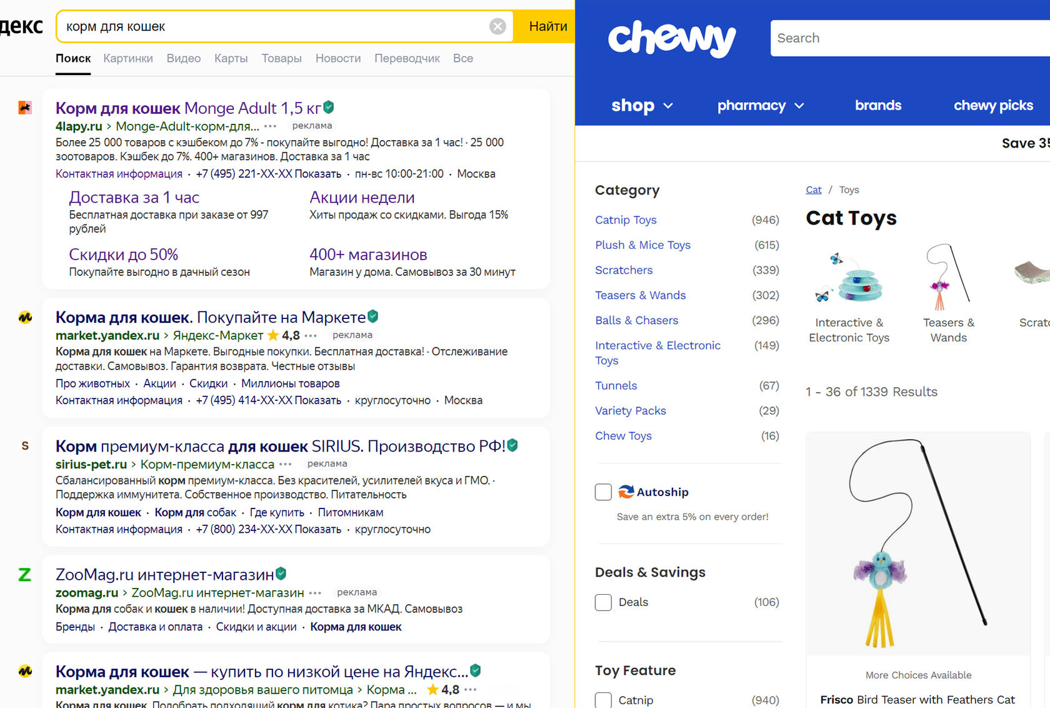Screen dimensions: 1050x708
Task: Expand the Все tab in Yandex
Action: click(x=462, y=58)
